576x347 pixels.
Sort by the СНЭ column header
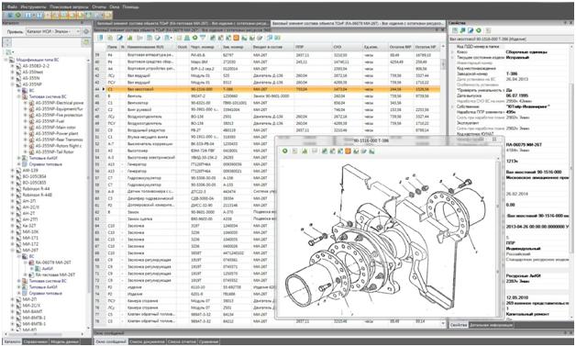(x=346, y=47)
